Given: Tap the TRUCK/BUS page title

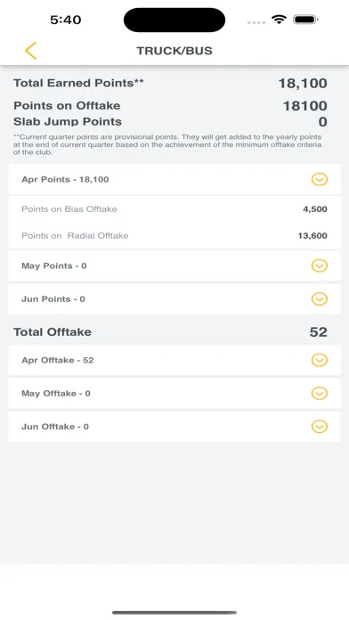Looking at the screenshot, I should (x=174, y=51).
